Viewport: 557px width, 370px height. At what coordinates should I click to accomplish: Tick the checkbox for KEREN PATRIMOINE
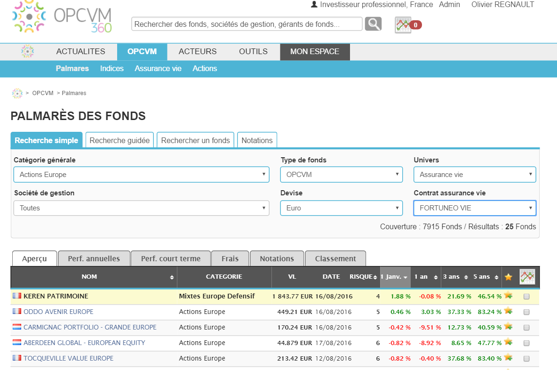tap(526, 297)
